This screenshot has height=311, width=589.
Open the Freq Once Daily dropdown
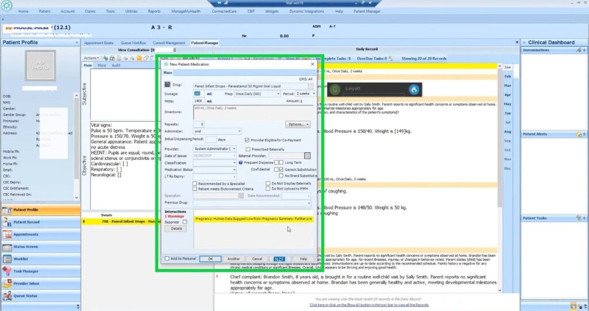[278, 94]
